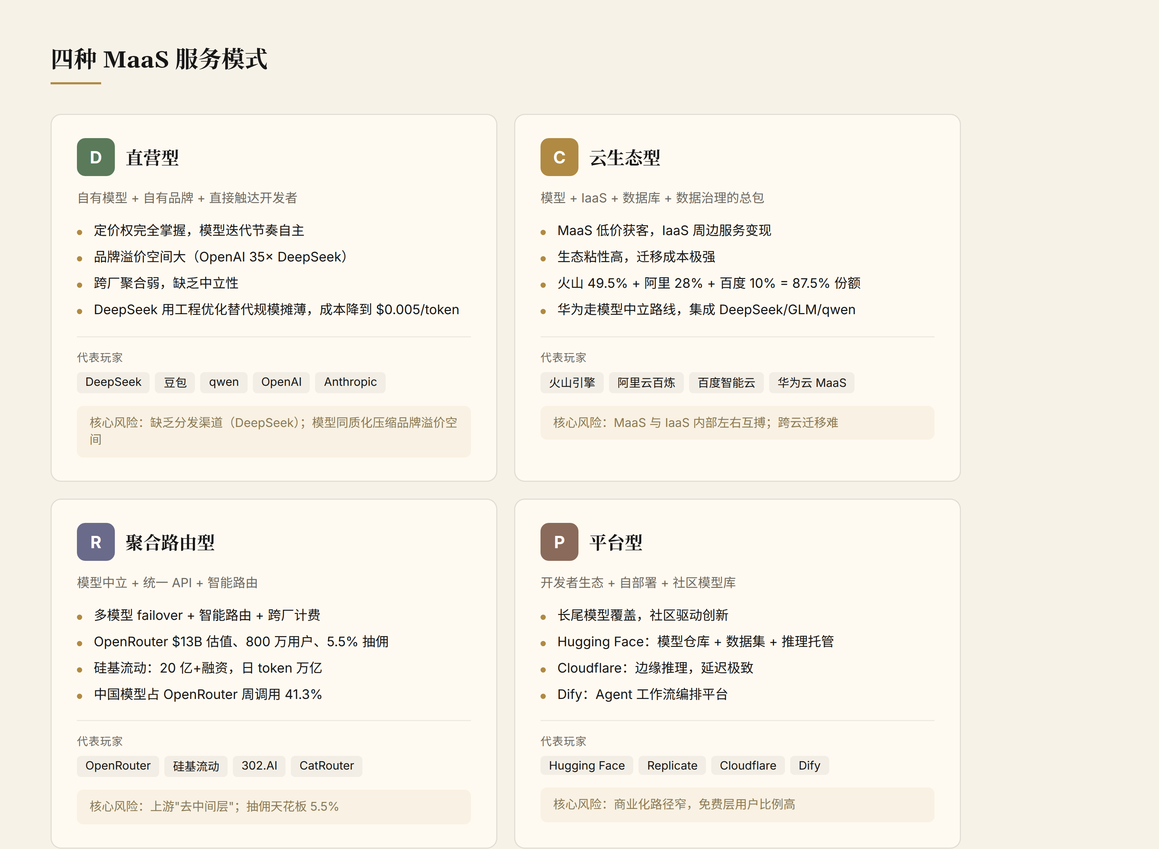
Task: Click the Replicate tag
Action: 672,766
